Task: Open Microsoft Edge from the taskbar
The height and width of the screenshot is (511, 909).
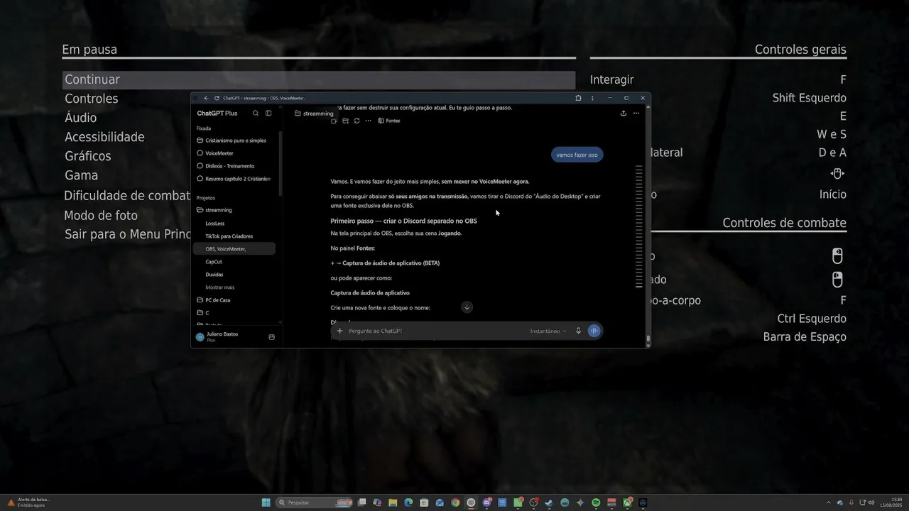Action: click(x=408, y=502)
